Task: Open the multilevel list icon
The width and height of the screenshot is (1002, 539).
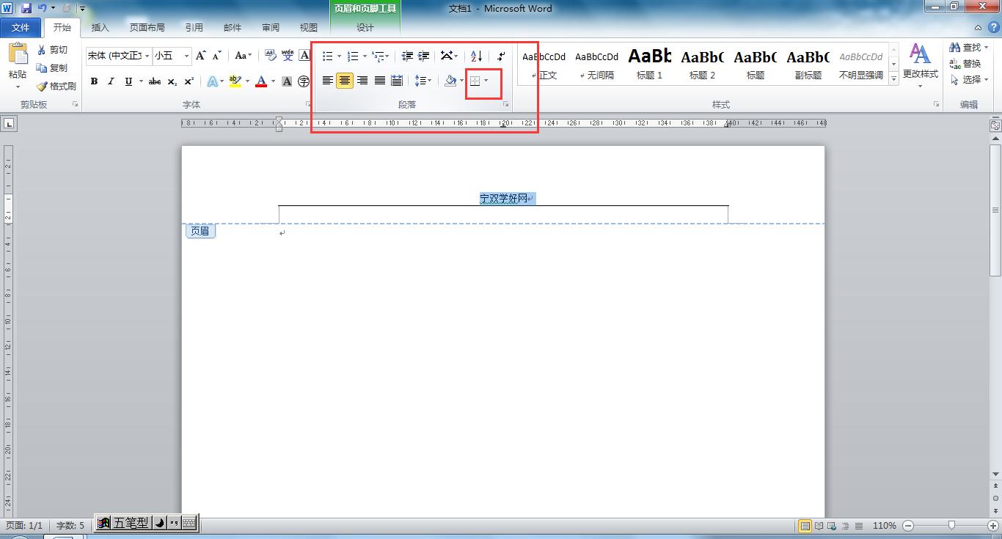Action: (x=378, y=56)
